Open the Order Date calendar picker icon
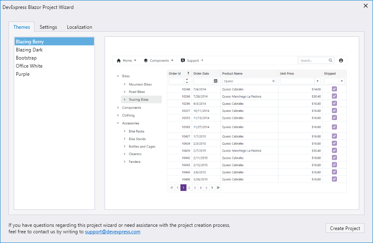Viewport: 373px width, 243px height. [x=216, y=81]
